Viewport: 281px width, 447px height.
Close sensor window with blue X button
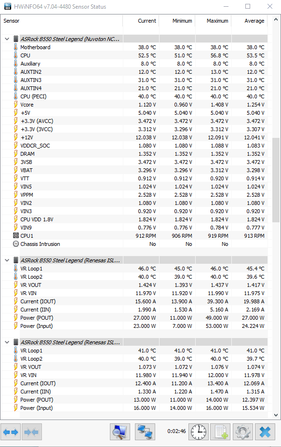[265, 432]
